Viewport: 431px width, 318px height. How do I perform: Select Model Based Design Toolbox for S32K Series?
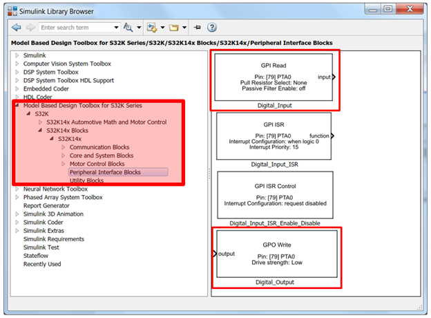83,105
